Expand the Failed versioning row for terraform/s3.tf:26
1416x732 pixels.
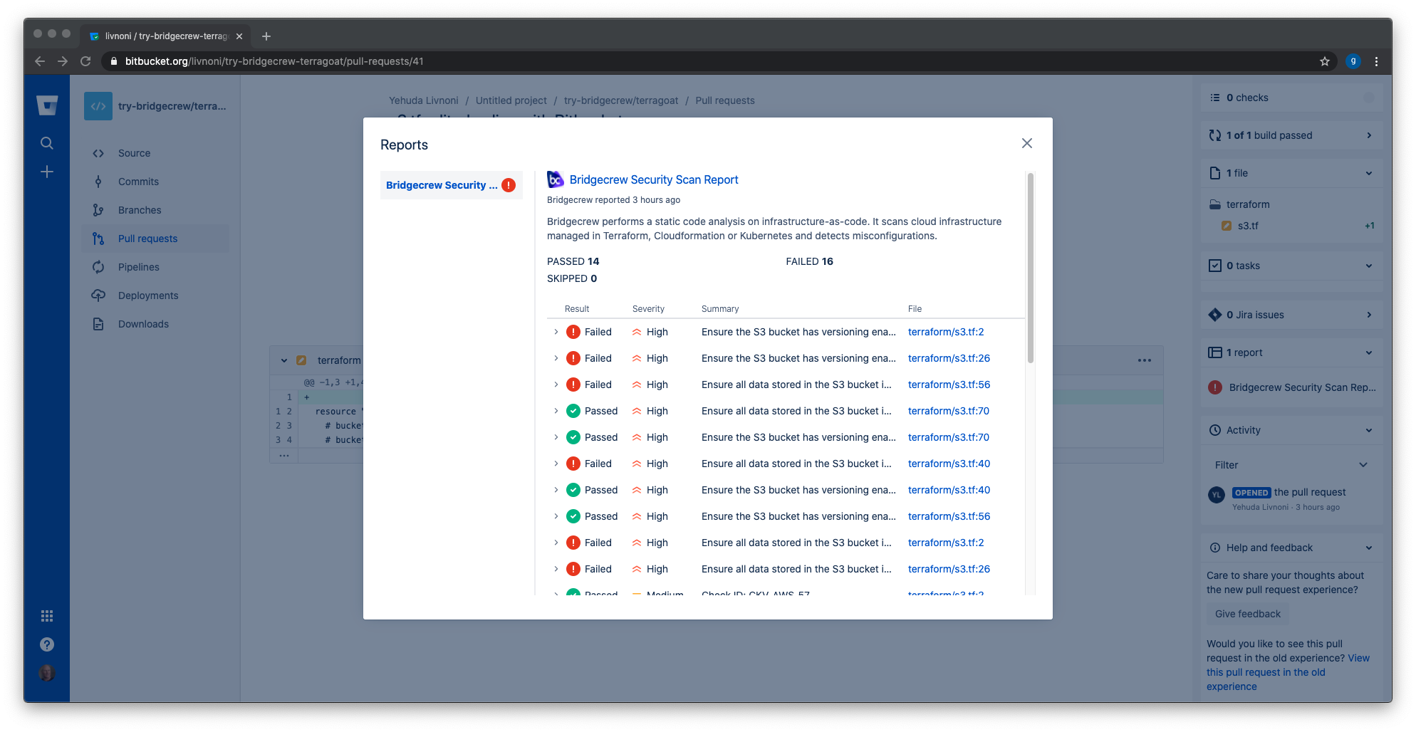click(x=556, y=358)
